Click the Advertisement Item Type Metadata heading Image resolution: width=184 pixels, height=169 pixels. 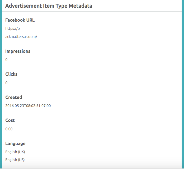tap(49, 6)
